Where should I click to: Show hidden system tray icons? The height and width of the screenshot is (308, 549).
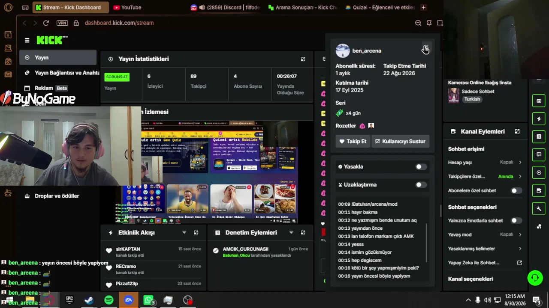[468, 300]
